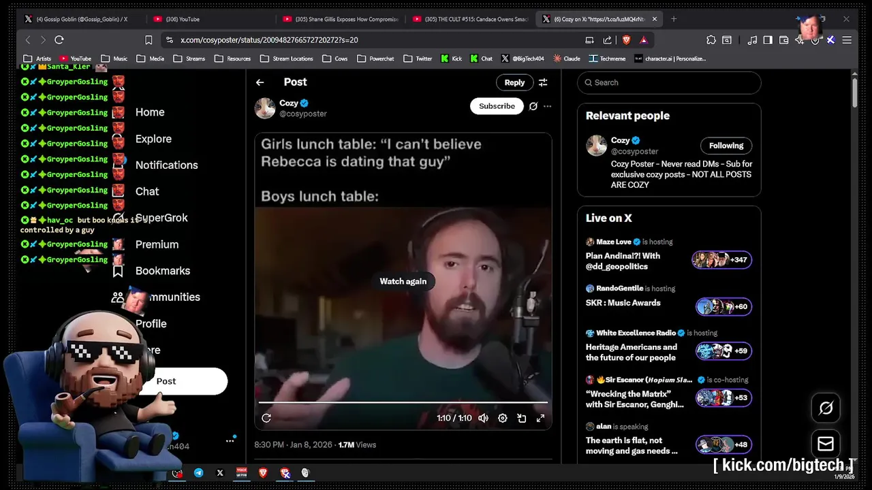Image resolution: width=872 pixels, height=490 pixels.
Task: Open the post's three-dot more menu
Action: tap(547, 106)
